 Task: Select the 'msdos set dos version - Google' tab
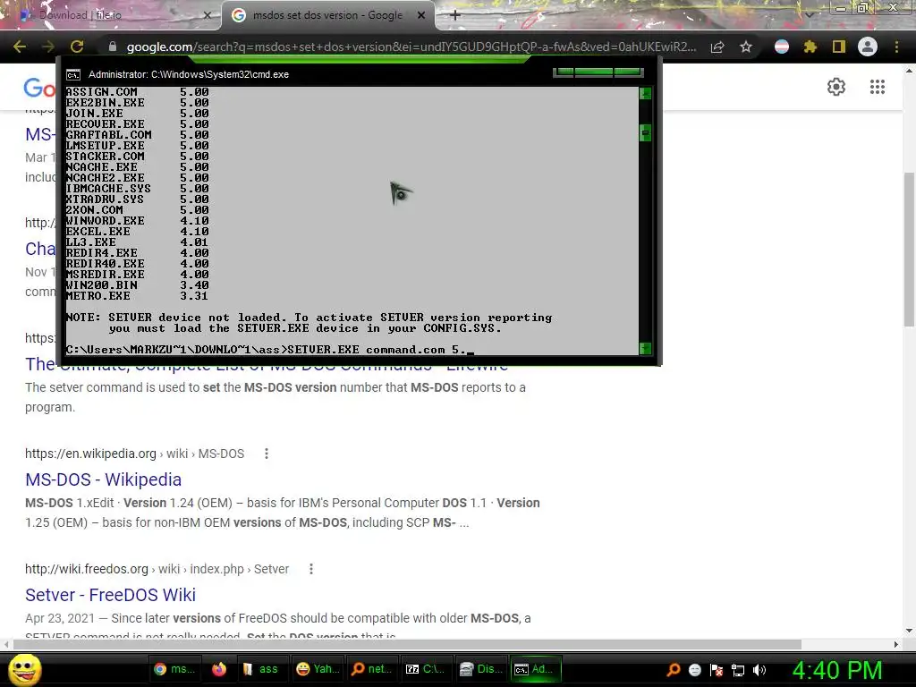coord(327,15)
